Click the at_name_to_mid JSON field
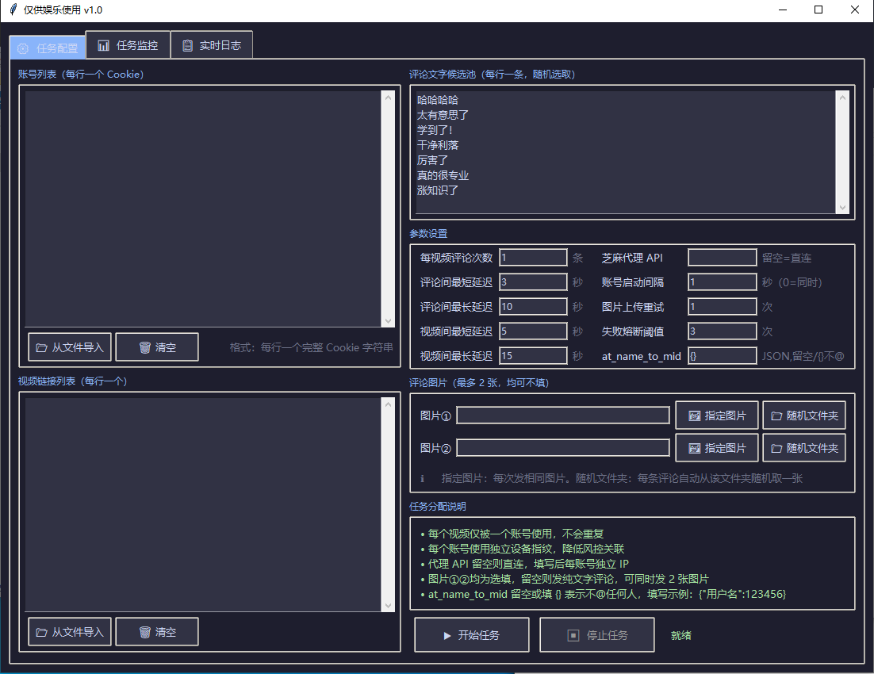This screenshot has width=874, height=674. (x=722, y=356)
